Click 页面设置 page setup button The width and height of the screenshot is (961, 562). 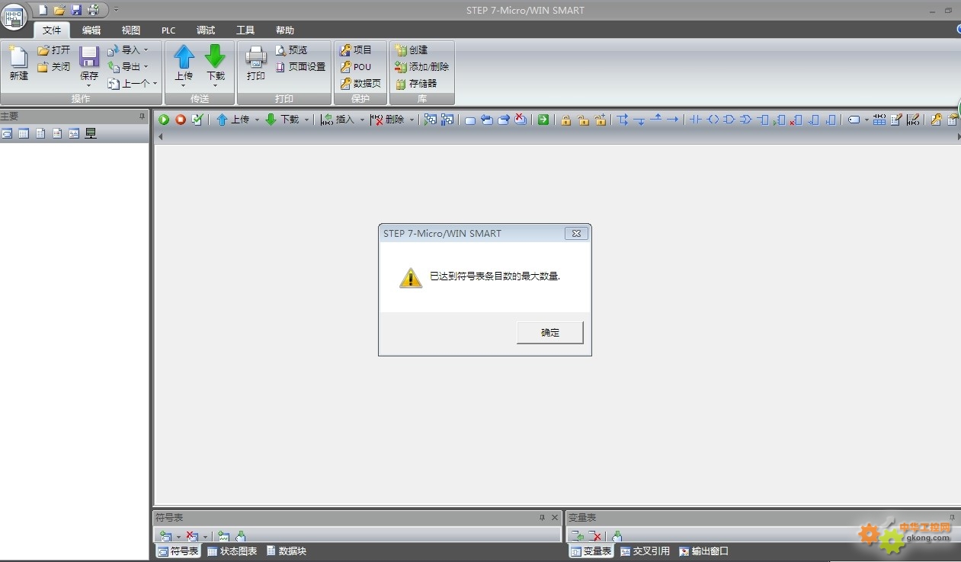click(300, 67)
